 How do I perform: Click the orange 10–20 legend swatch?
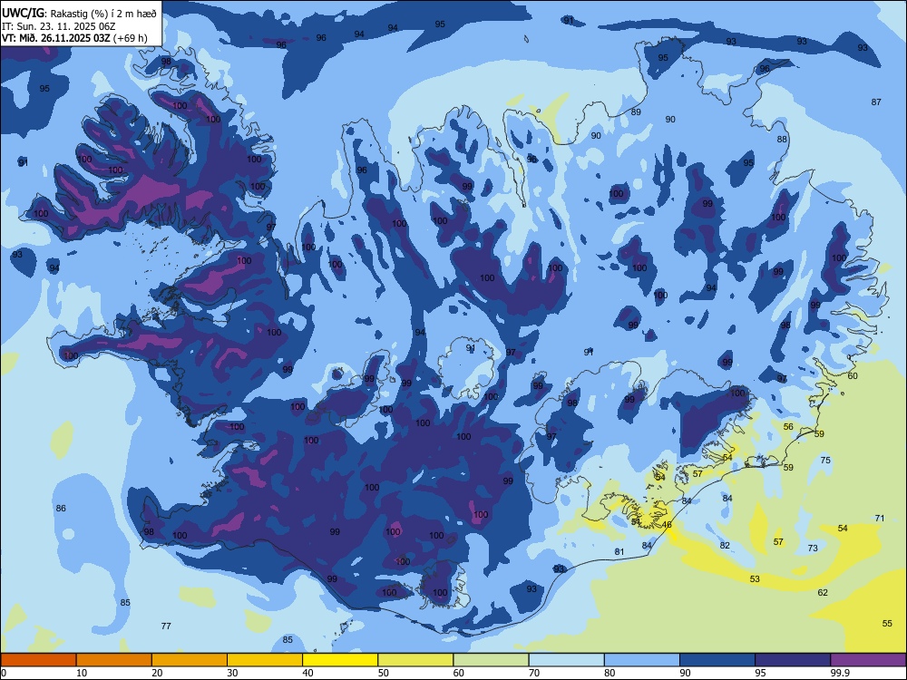point(114,660)
